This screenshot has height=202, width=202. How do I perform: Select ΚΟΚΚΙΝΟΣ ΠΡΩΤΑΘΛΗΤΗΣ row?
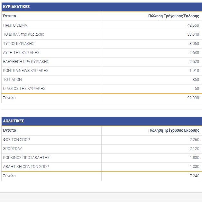(26, 158)
